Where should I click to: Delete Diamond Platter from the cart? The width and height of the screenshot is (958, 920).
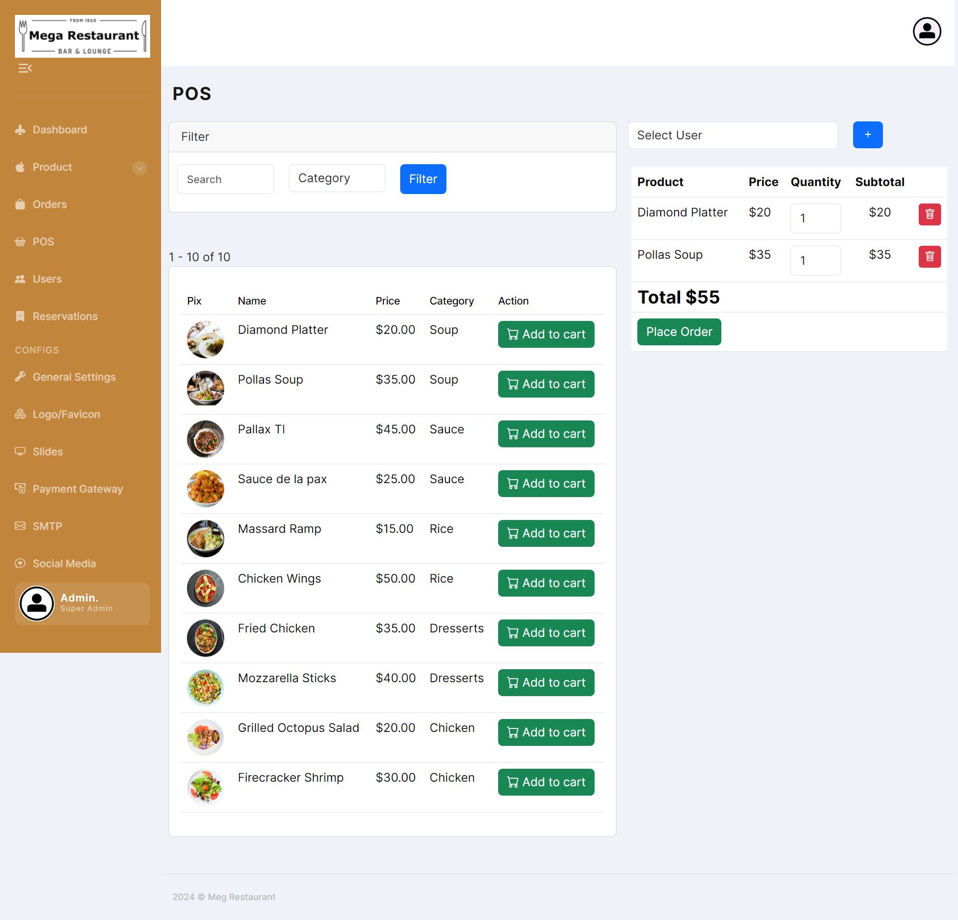pyautogui.click(x=929, y=214)
